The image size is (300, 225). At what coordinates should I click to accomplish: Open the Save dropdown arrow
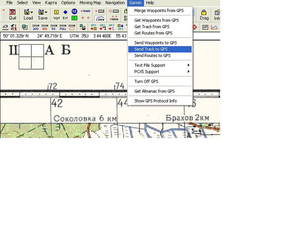coord(46,12)
